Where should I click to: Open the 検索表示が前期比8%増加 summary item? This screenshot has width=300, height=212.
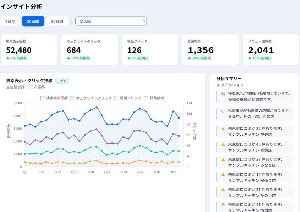pos(255,96)
